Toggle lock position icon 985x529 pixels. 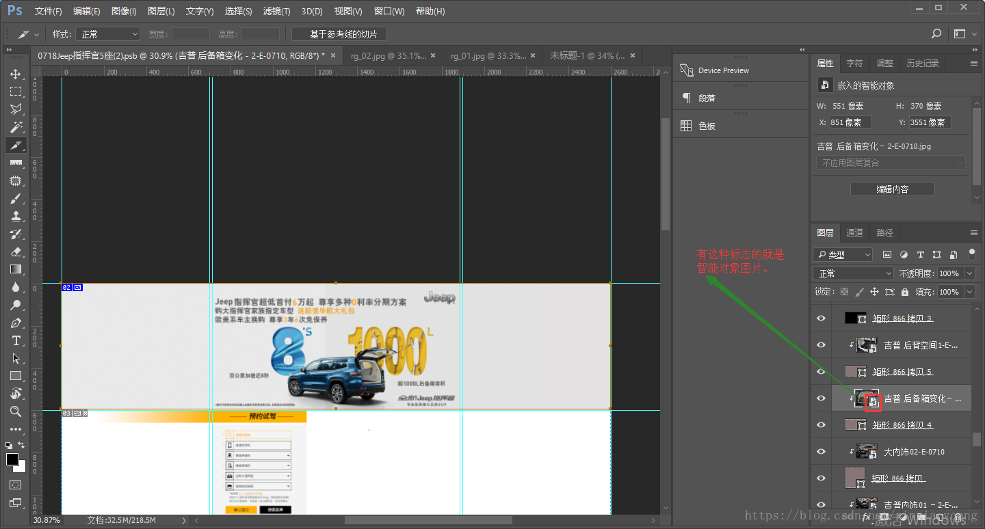[x=874, y=292]
